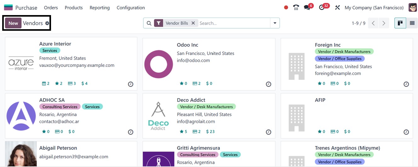Click activity clock on Azure Interior card

coord(130,84)
